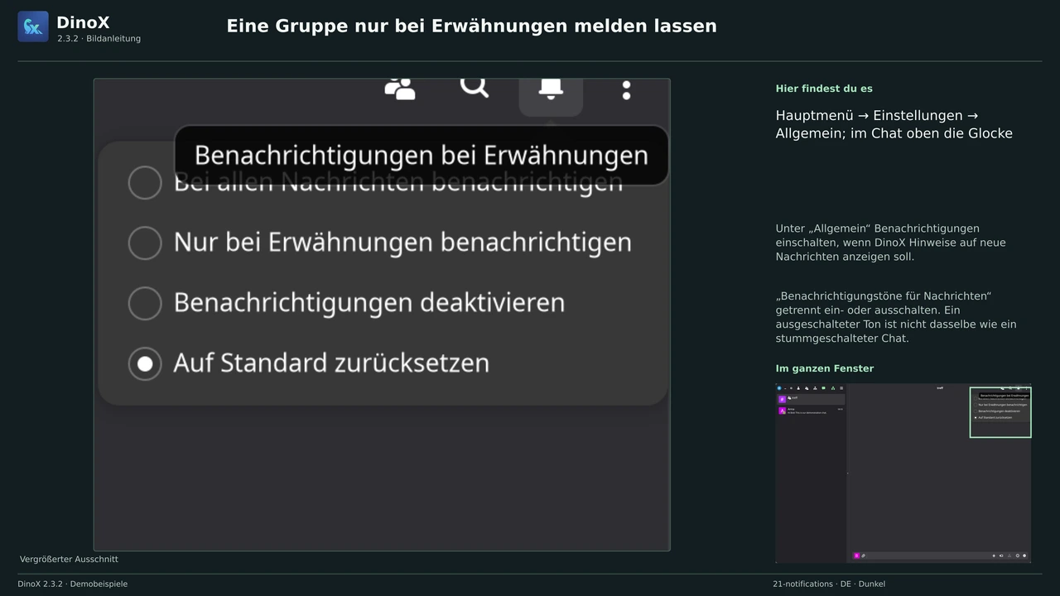Open the three-dot overflow menu
Viewport: 1060px width, 596px height.
(626, 90)
